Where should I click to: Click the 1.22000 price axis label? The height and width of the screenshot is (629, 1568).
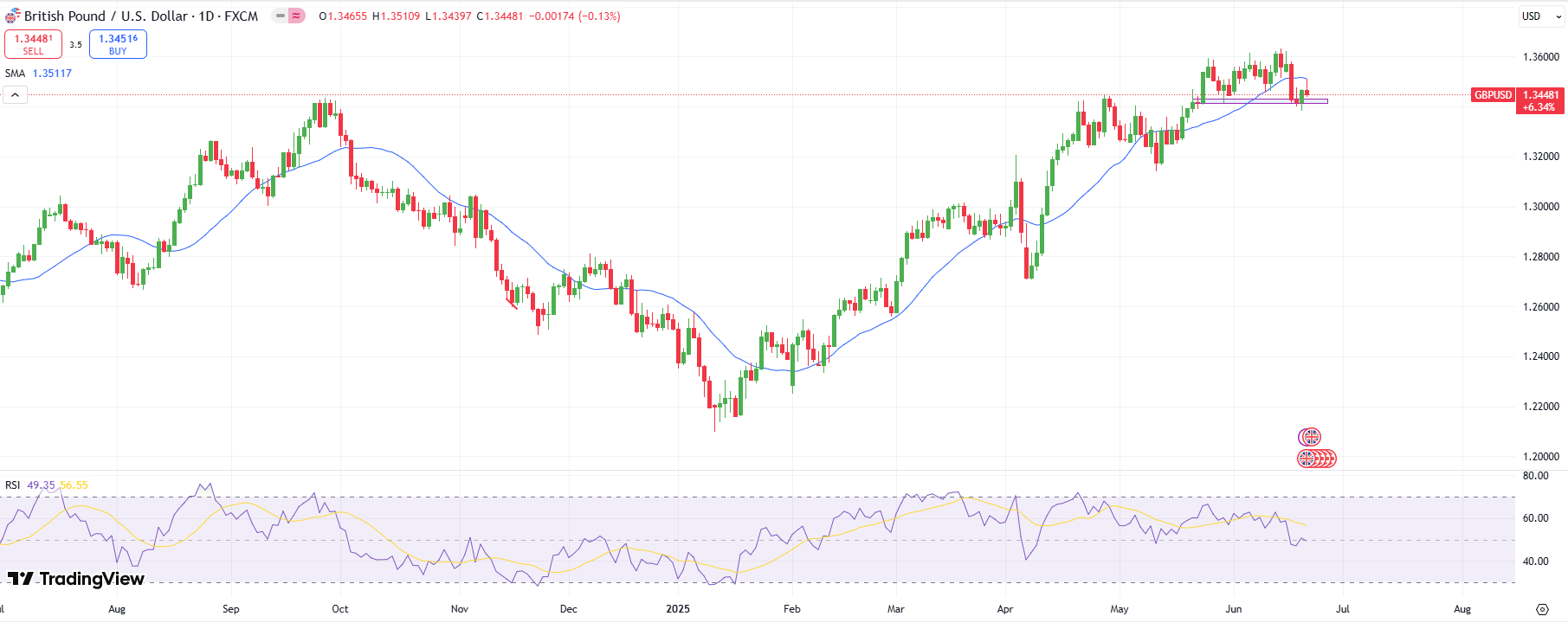[1541, 407]
